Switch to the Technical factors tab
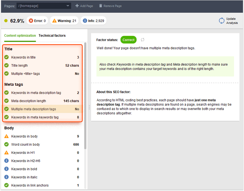The image size is (244, 191). [x=52, y=35]
